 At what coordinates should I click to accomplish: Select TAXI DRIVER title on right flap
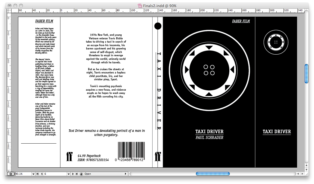click(277, 132)
